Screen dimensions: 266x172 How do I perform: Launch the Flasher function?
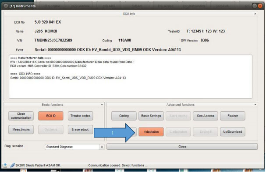pos(233,116)
